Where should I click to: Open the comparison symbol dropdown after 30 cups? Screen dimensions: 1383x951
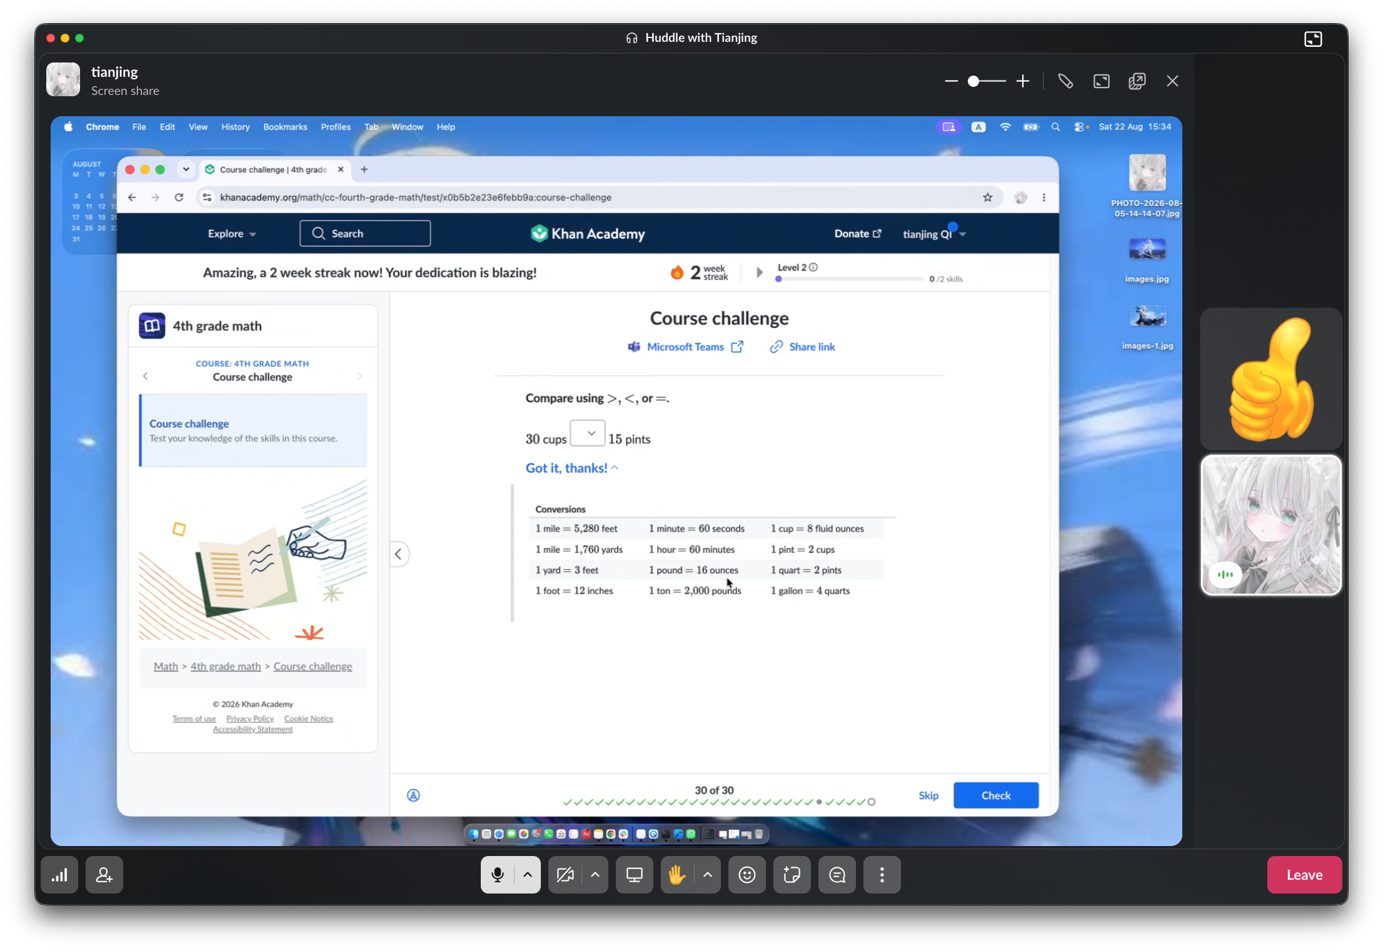tap(588, 434)
